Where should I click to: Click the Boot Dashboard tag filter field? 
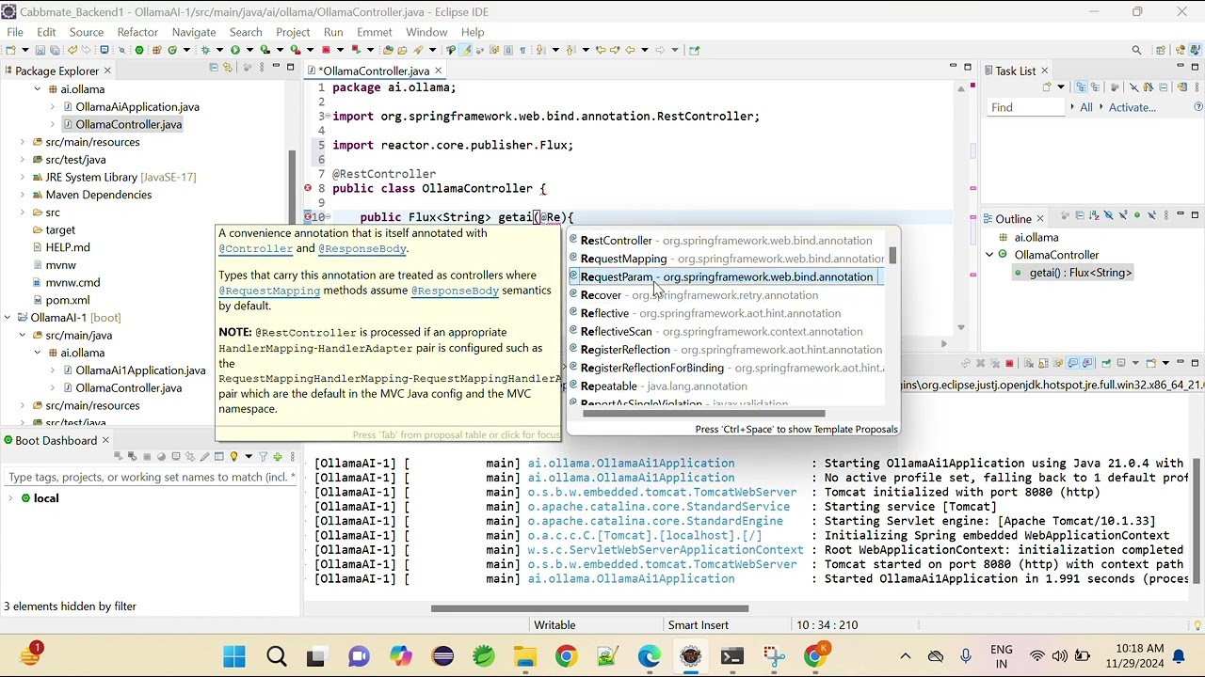(151, 478)
